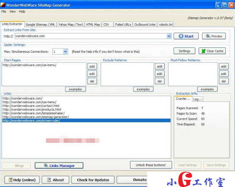Maximize the SiteMap Generator window

[225, 5]
